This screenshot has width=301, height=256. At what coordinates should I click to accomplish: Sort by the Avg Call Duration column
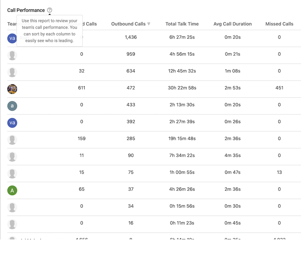[233, 24]
